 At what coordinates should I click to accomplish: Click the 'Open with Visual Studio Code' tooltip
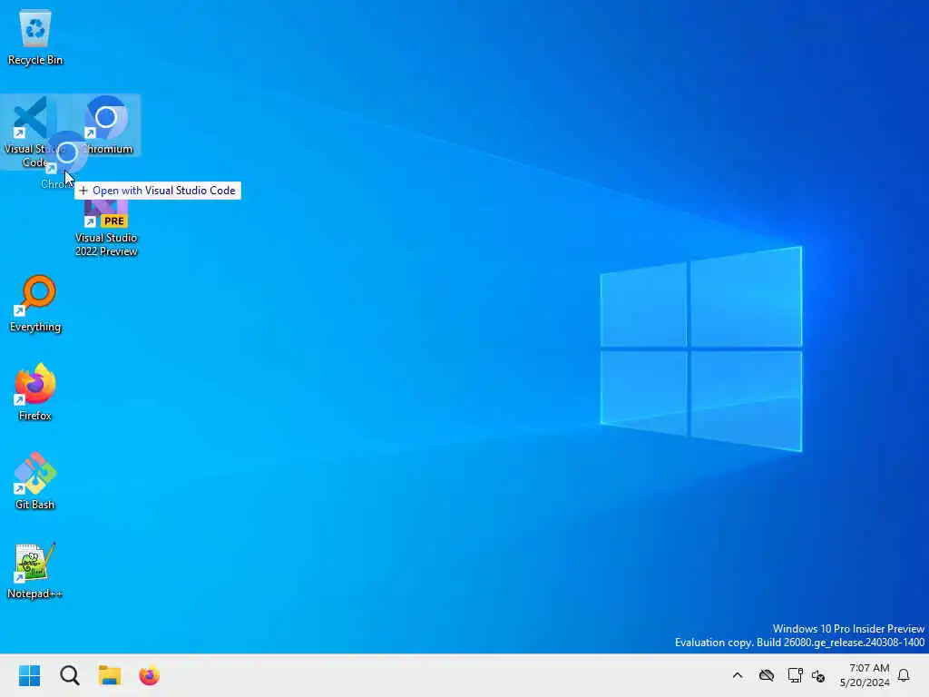(158, 191)
